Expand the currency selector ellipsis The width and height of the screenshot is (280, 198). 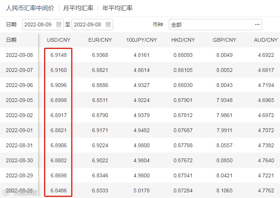click(x=257, y=24)
